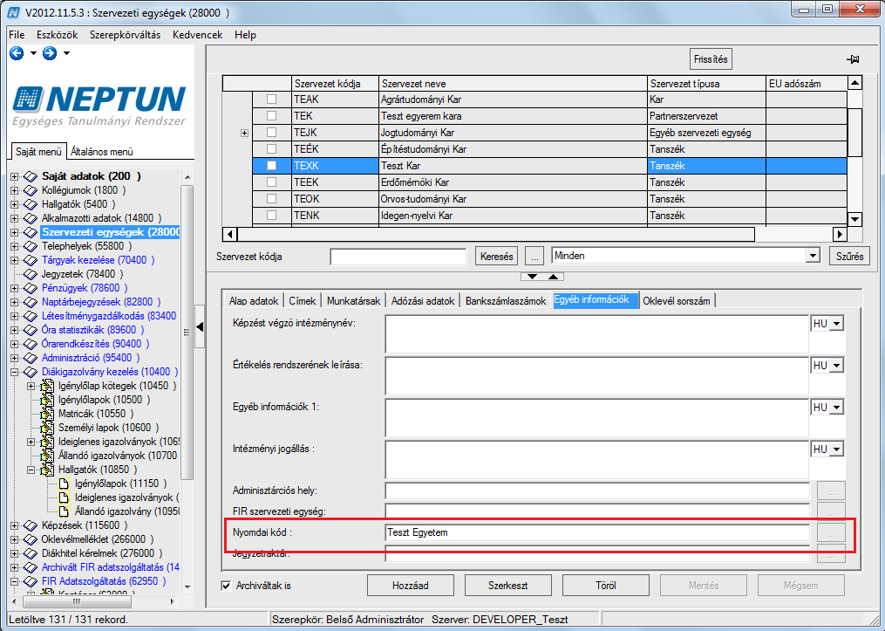Click the left-pointing panel collapse arrow

click(x=200, y=327)
